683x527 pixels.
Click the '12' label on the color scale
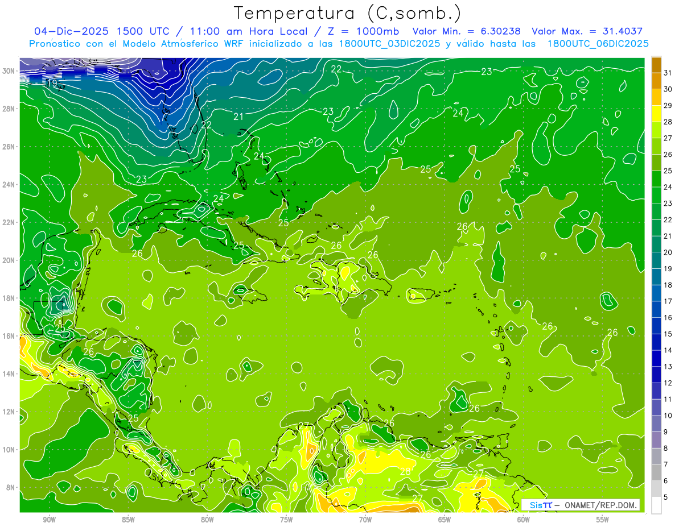[668, 383]
